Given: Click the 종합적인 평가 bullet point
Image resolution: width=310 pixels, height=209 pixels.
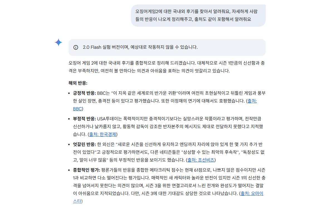Looking at the screenshot, I should click(x=167, y=181).
